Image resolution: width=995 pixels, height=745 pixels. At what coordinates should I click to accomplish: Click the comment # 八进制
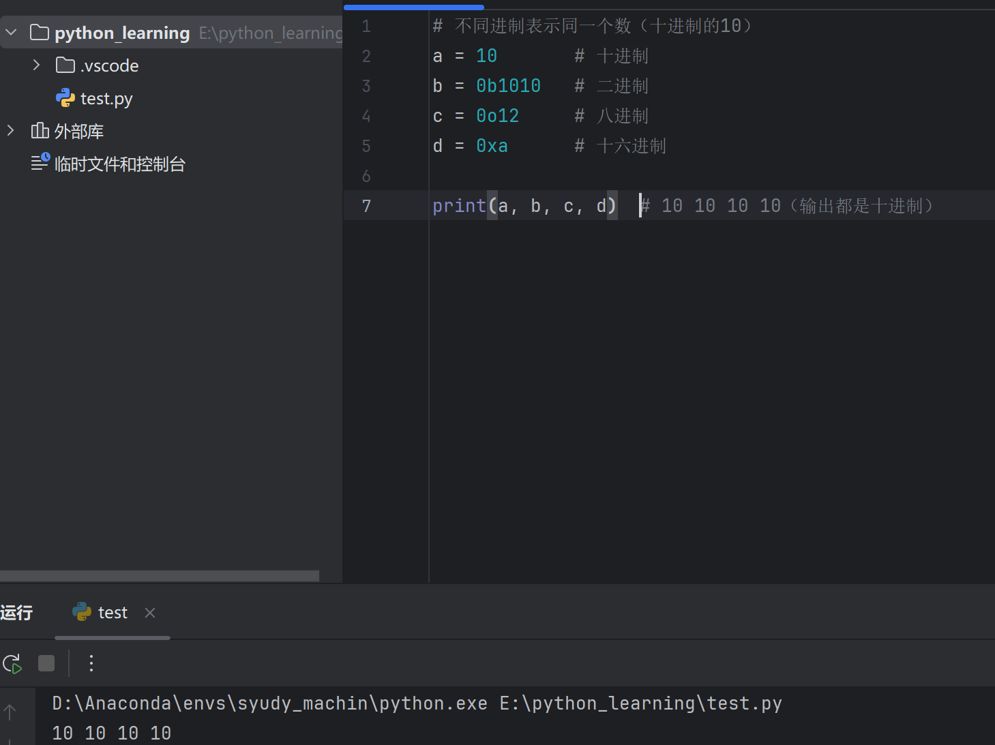tap(612, 116)
